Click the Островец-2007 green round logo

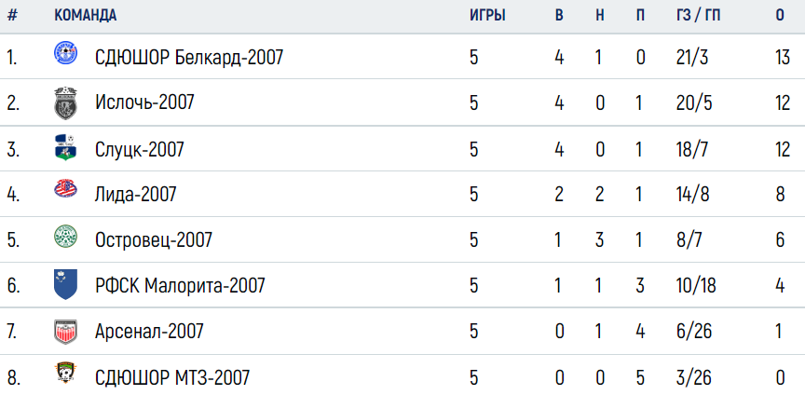pos(66,237)
